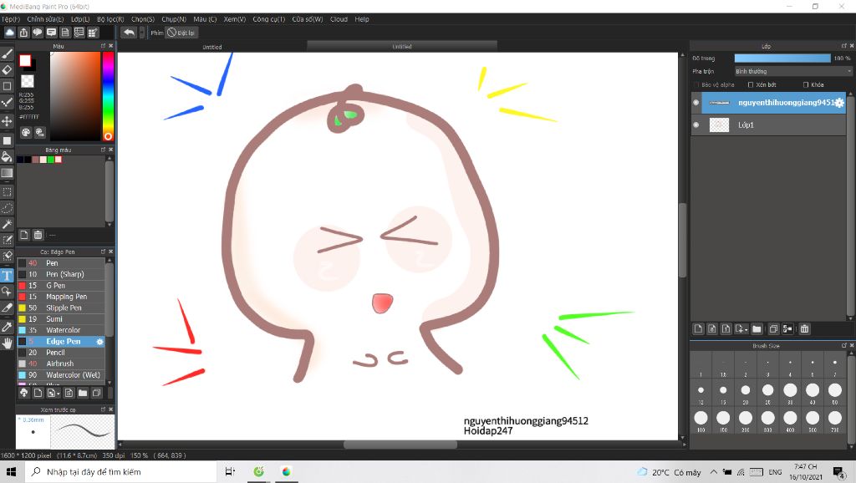
Task: Toggle the Xén bớt (Clipping) checkbox
Action: pos(751,84)
